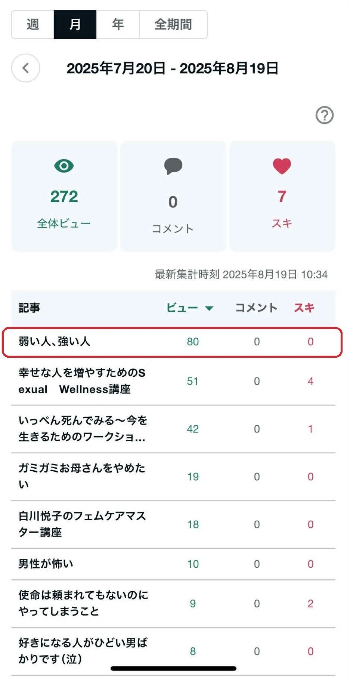
Task: Toggle view sort arrow next to ビュー
Action: pyautogui.click(x=209, y=308)
